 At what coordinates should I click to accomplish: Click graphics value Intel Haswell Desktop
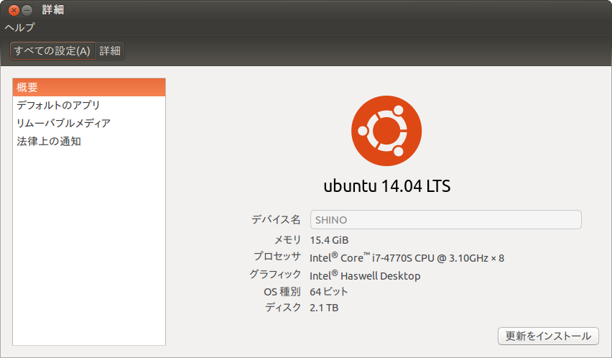(365, 275)
